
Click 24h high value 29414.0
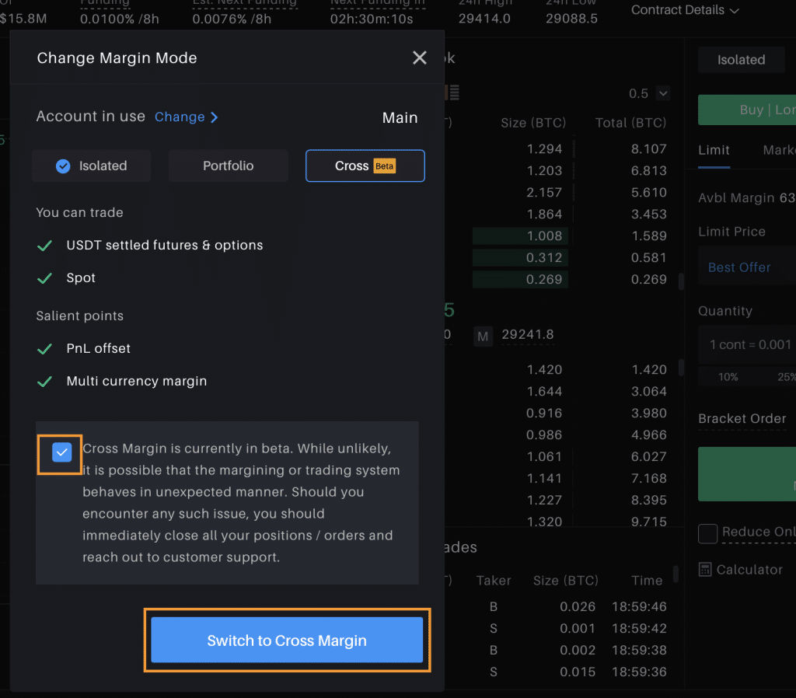(x=484, y=19)
